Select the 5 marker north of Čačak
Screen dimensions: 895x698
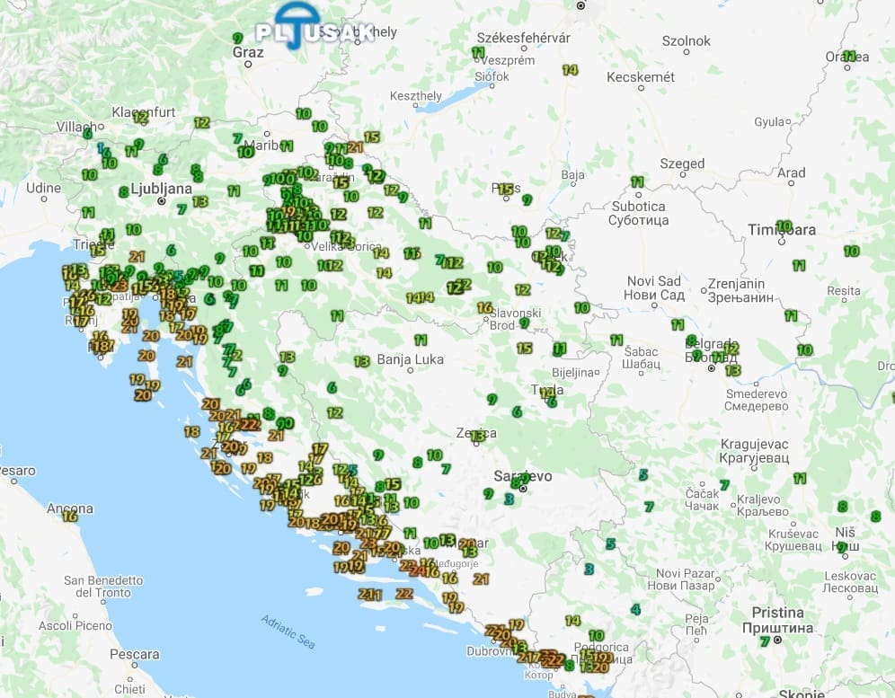pos(642,474)
